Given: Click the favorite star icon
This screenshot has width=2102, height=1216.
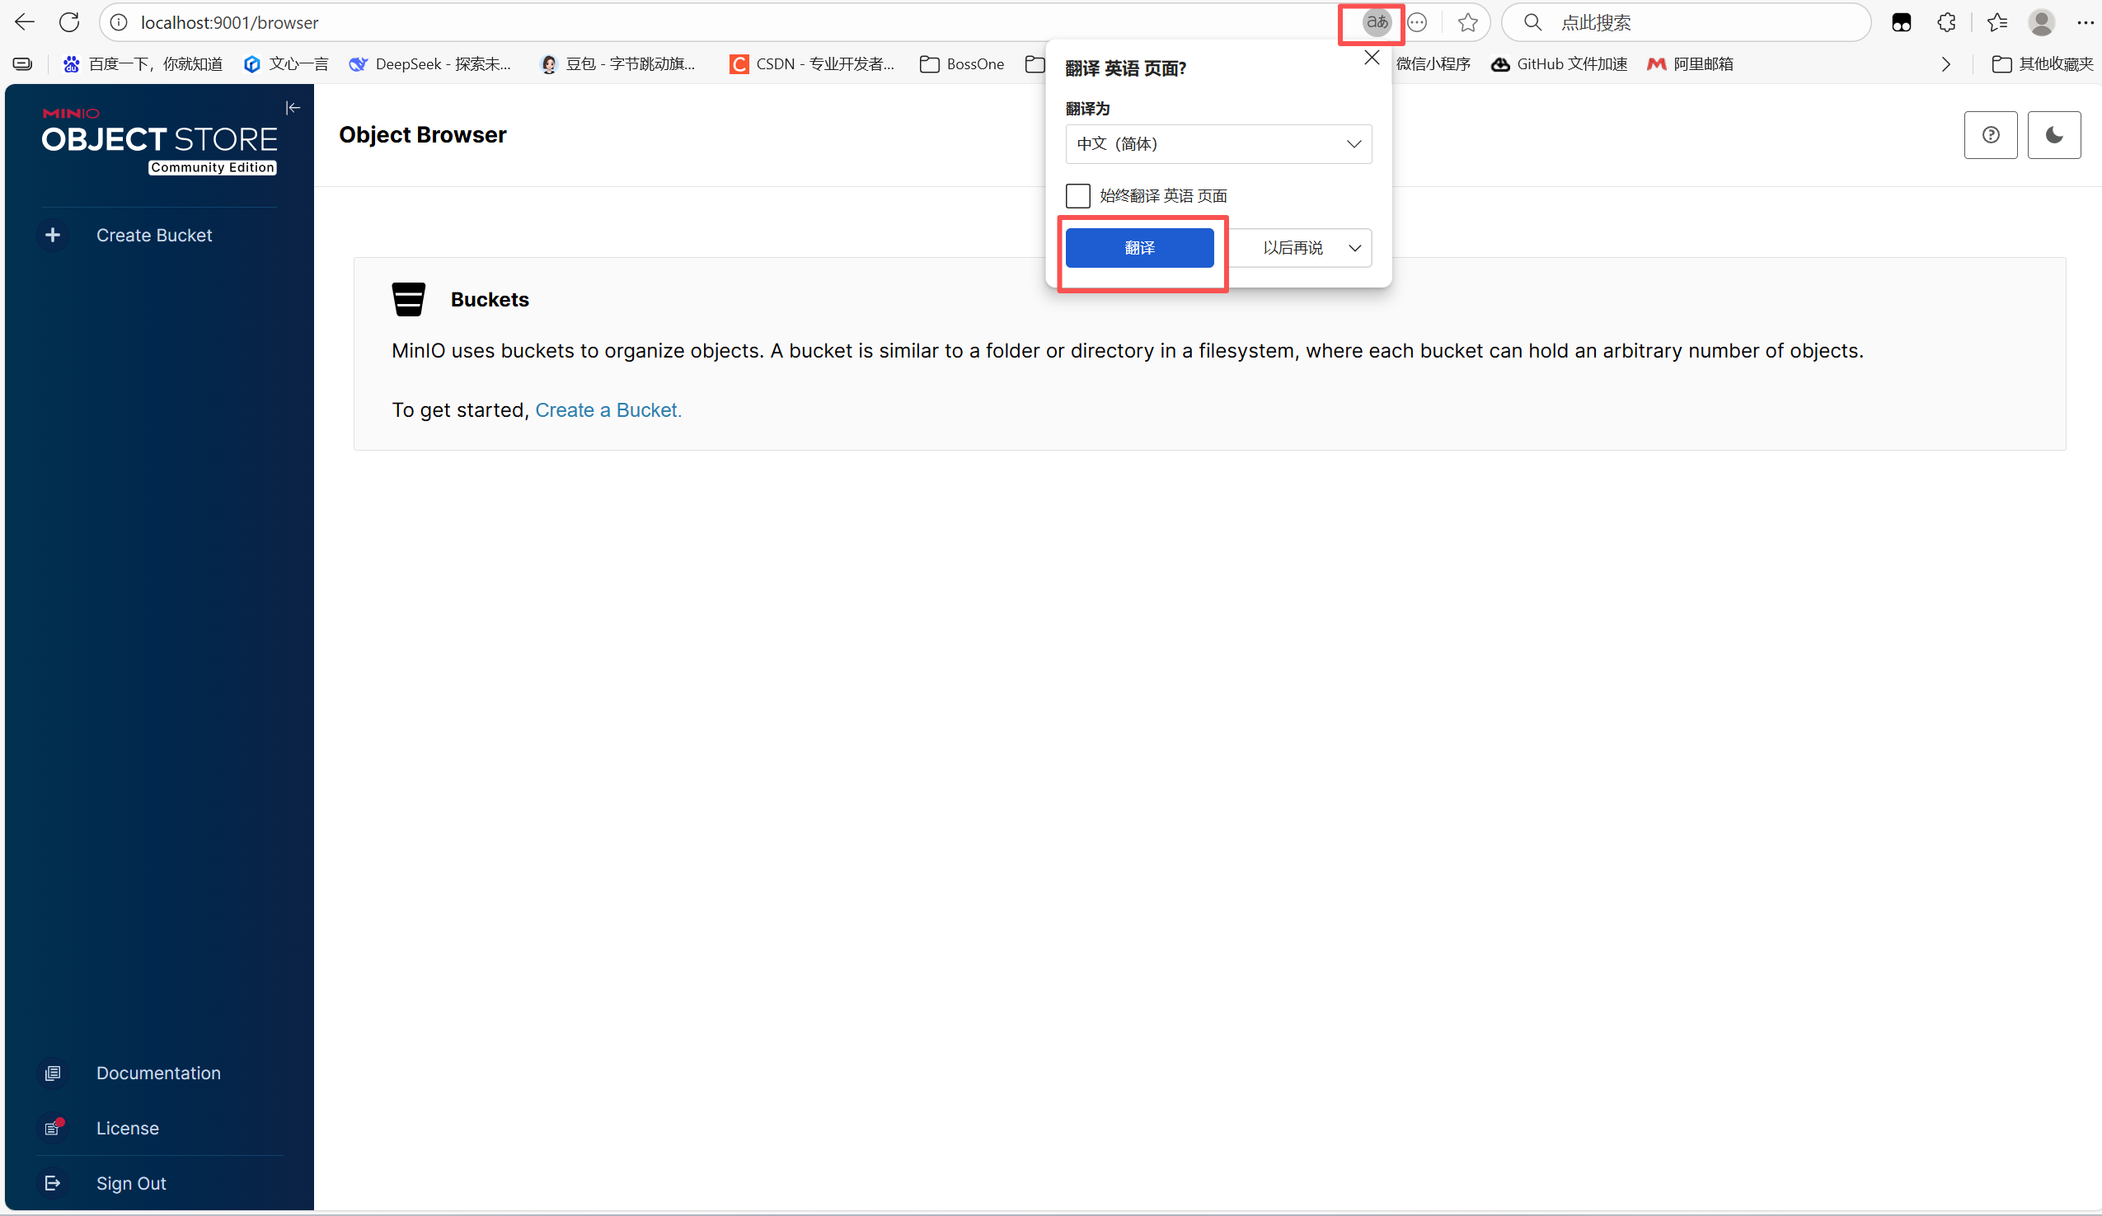Looking at the screenshot, I should click(x=1468, y=22).
